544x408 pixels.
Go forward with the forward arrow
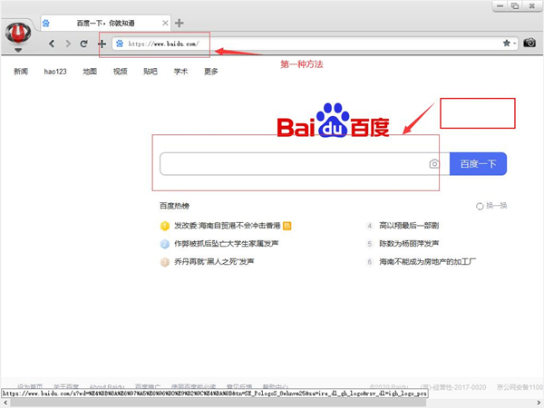(x=68, y=44)
